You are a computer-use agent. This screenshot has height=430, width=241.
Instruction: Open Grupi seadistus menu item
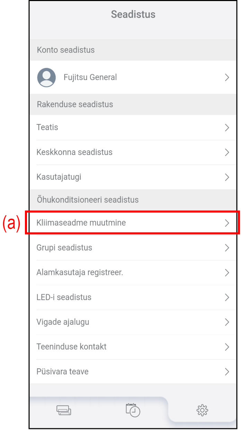click(64, 248)
